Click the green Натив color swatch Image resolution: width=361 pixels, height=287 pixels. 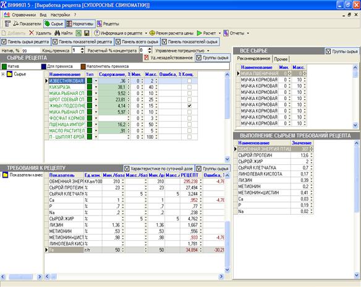click(4, 67)
